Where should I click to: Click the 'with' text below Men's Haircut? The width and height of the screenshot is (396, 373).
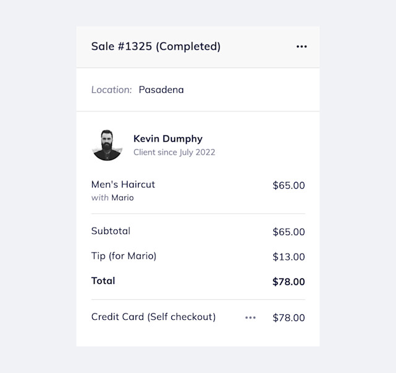[x=100, y=197]
